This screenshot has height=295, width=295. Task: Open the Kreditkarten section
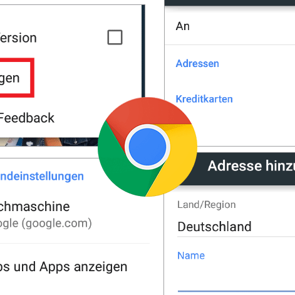[204, 99]
